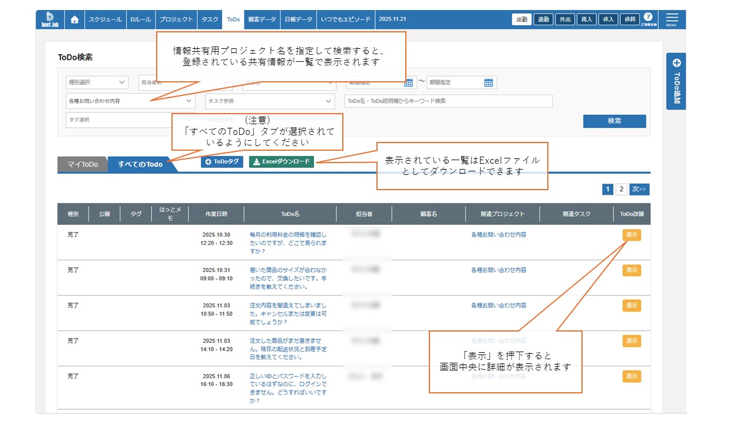This screenshot has height=424, width=754.
Task: Switch to the マイToDo tab
Action: (x=82, y=164)
